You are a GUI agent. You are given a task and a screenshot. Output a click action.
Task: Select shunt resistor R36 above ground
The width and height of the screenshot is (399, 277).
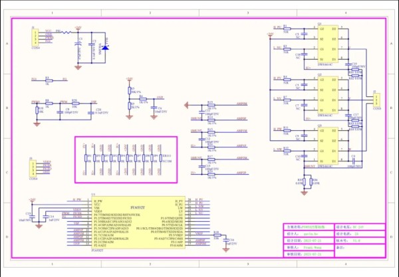311,182
